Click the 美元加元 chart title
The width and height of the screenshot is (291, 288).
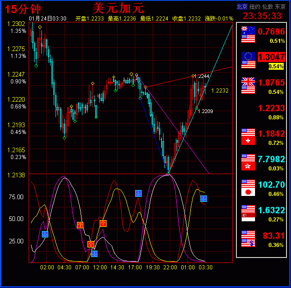[x=118, y=8]
